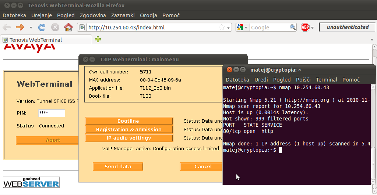Click the Adblock Plus ABP icon
The height and width of the screenshot is (195, 377).
pos(305,27)
